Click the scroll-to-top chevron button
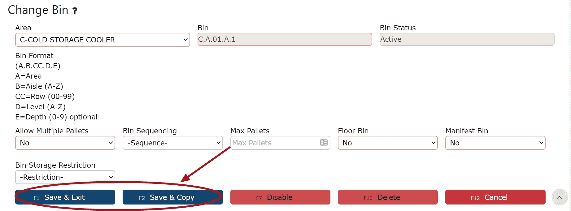Screen dimensions: 571x211 click(560, 197)
